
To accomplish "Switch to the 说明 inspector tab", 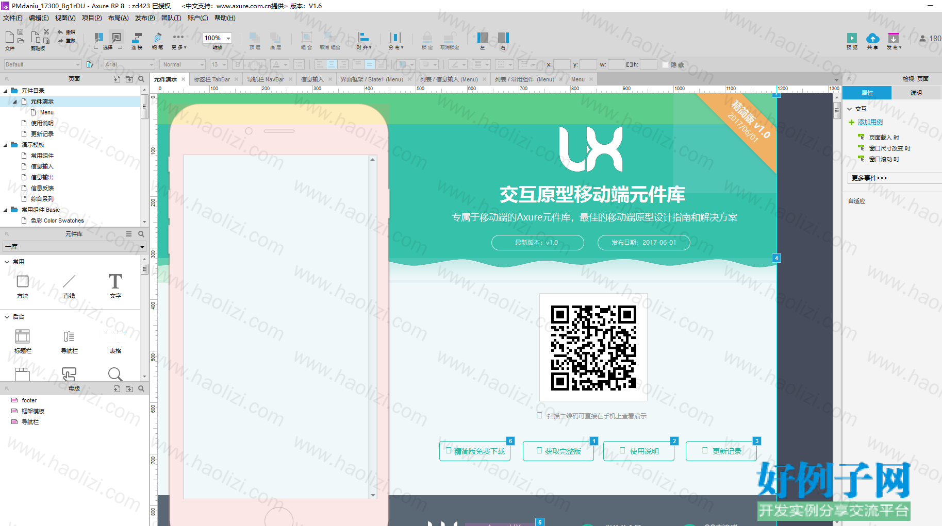I will 916,93.
